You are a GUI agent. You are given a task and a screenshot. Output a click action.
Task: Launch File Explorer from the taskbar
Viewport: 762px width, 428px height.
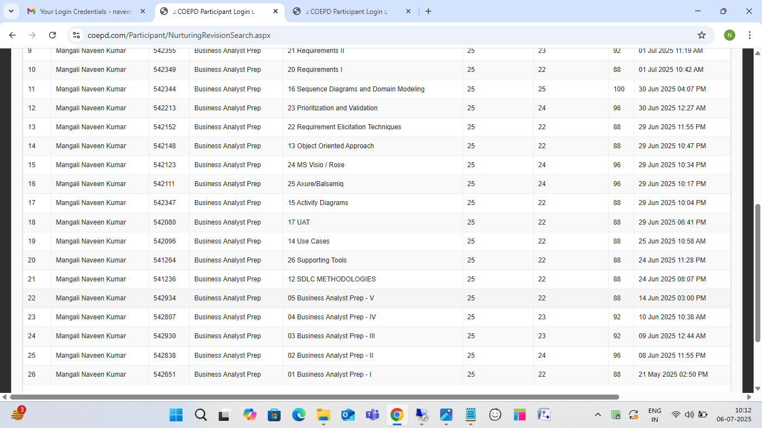pos(324,415)
